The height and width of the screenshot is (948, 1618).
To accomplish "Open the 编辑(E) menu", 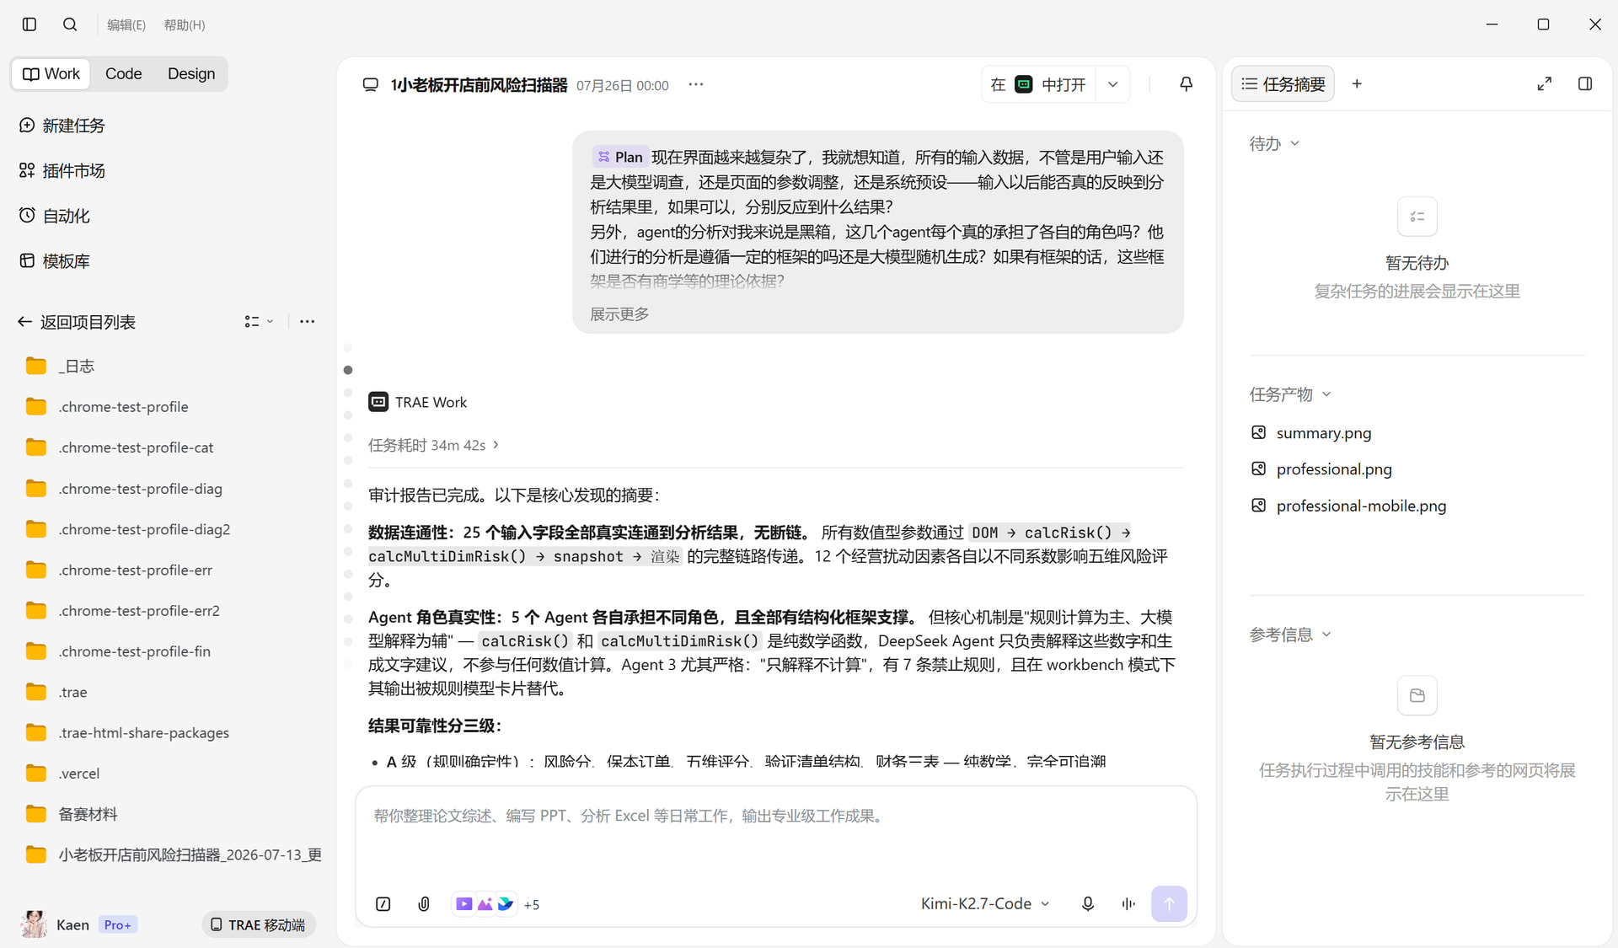I will [126, 25].
